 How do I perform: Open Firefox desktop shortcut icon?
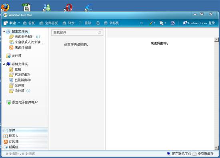click(5, 7)
